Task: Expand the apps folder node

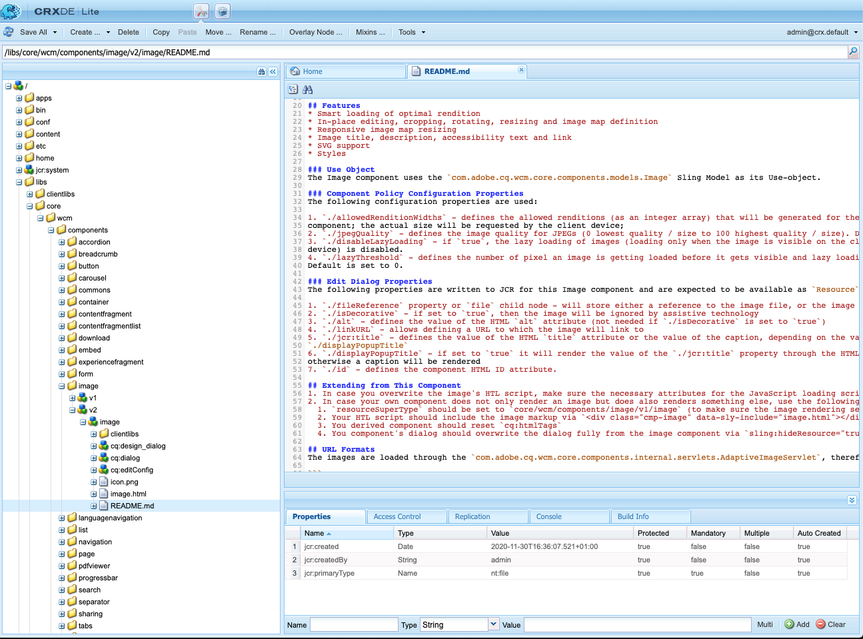Action: pyautogui.click(x=19, y=98)
